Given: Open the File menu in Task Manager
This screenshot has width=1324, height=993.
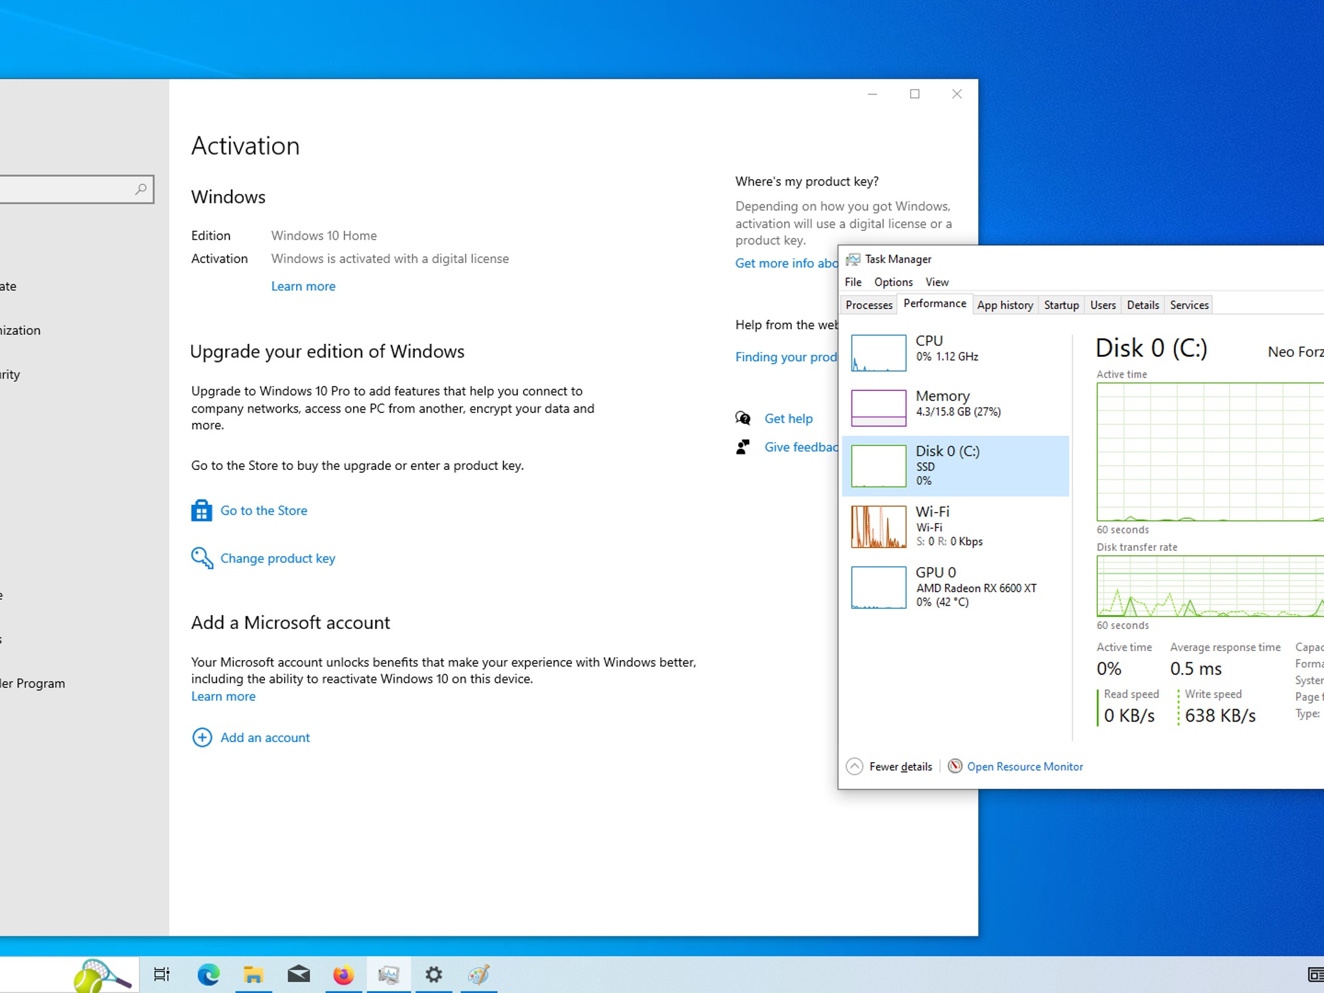Looking at the screenshot, I should tap(853, 282).
